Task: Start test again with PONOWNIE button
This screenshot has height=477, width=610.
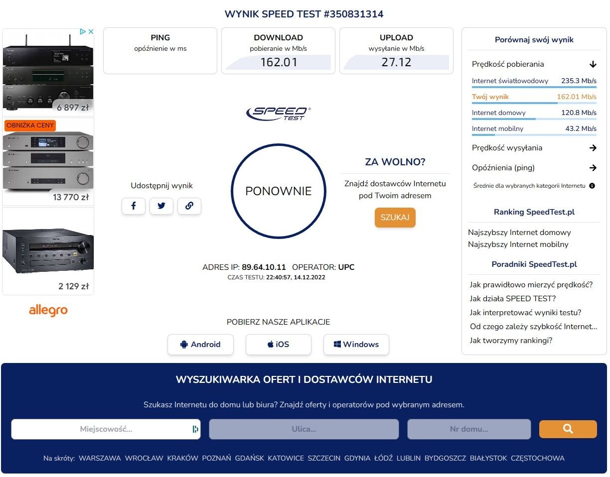Action: coord(279,191)
